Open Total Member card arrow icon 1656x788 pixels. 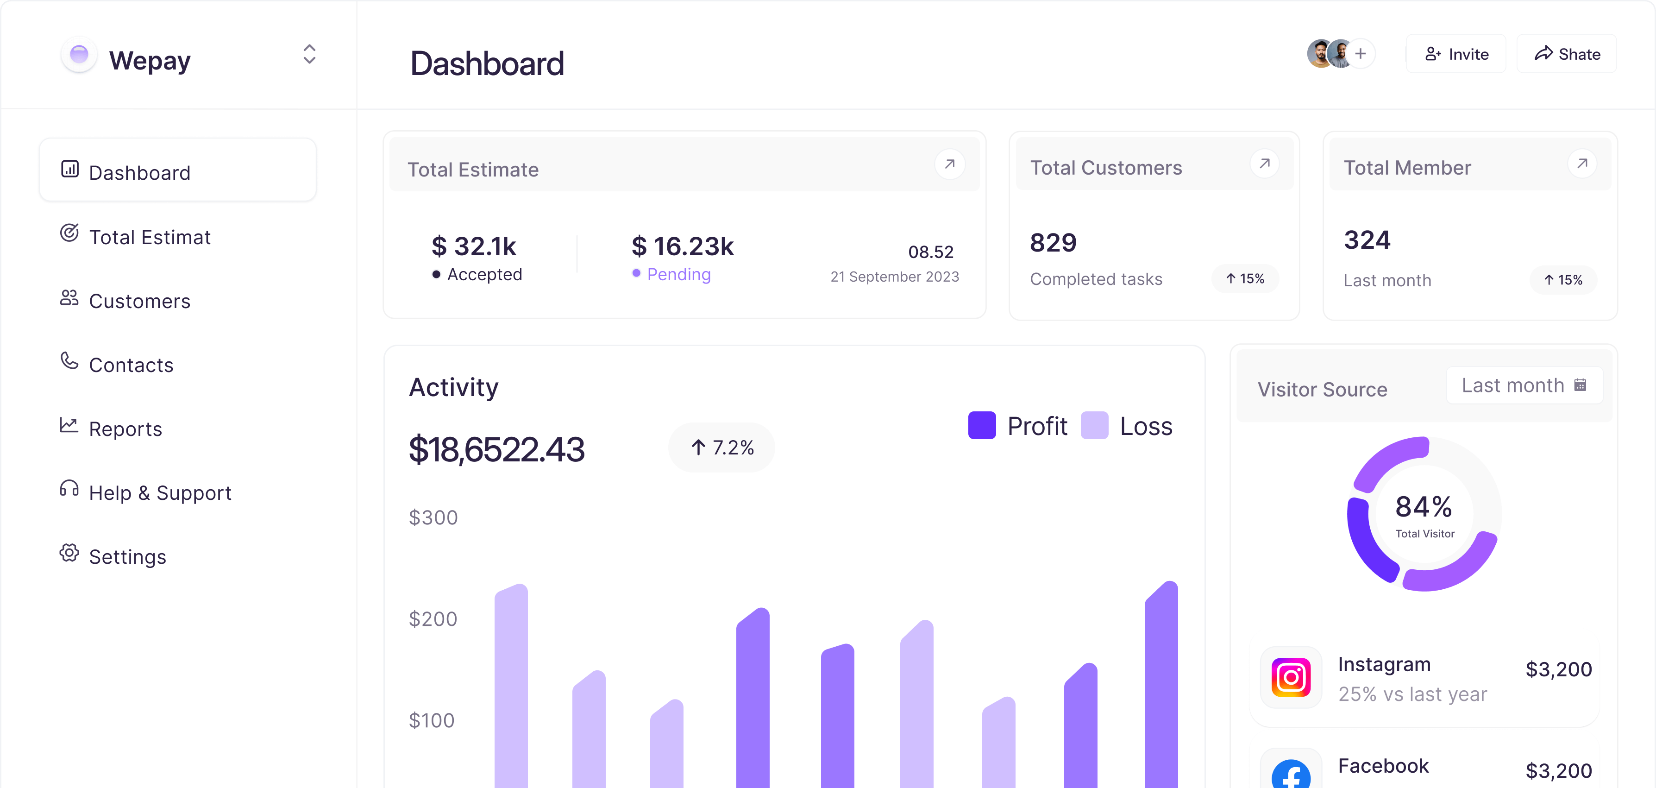pos(1582,164)
